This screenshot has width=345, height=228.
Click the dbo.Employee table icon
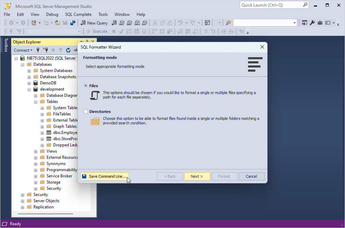click(49, 133)
